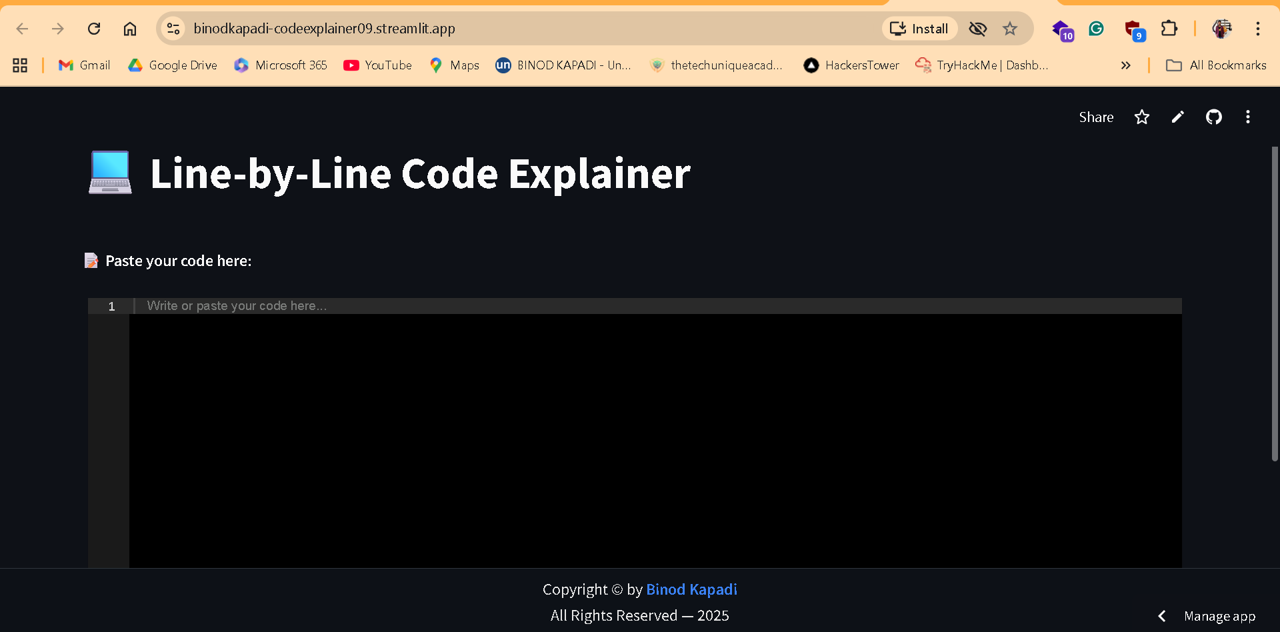Open the Streamlit app three-dot options menu
Image resolution: width=1280 pixels, height=632 pixels.
pyautogui.click(x=1248, y=117)
